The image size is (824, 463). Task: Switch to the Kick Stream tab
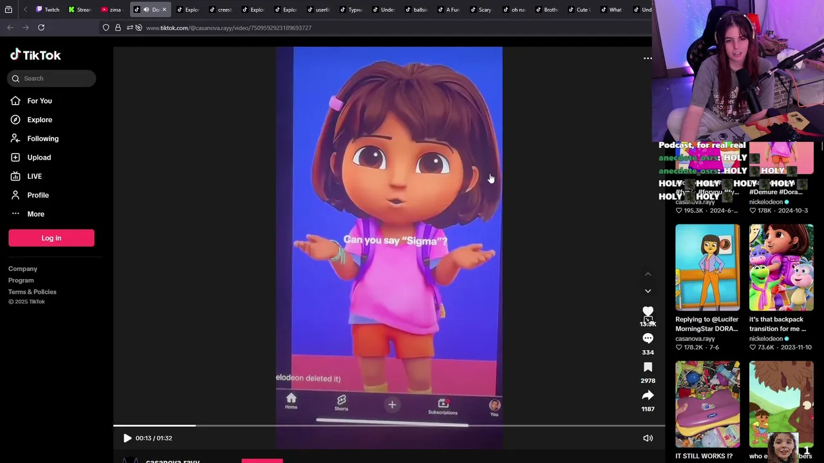tap(80, 10)
